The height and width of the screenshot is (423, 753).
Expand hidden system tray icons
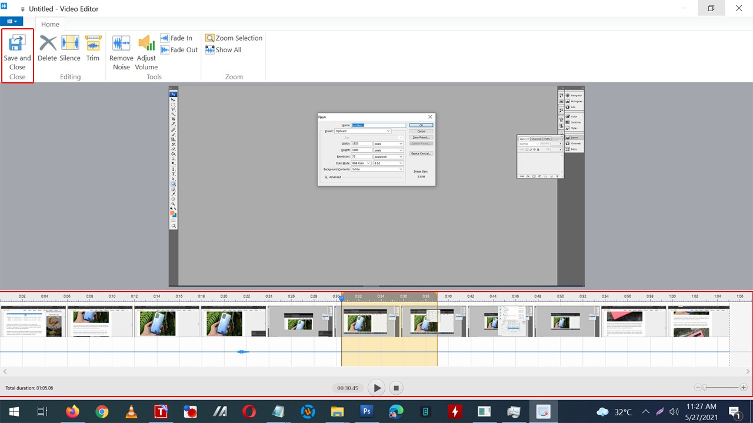click(x=646, y=412)
